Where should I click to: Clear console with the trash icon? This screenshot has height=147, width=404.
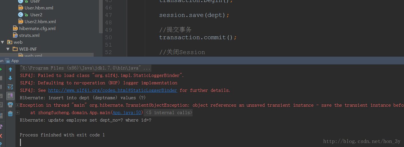coord(10,114)
